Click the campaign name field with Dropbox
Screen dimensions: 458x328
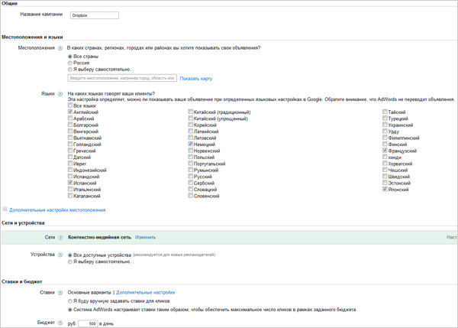click(x=94, y=15)
